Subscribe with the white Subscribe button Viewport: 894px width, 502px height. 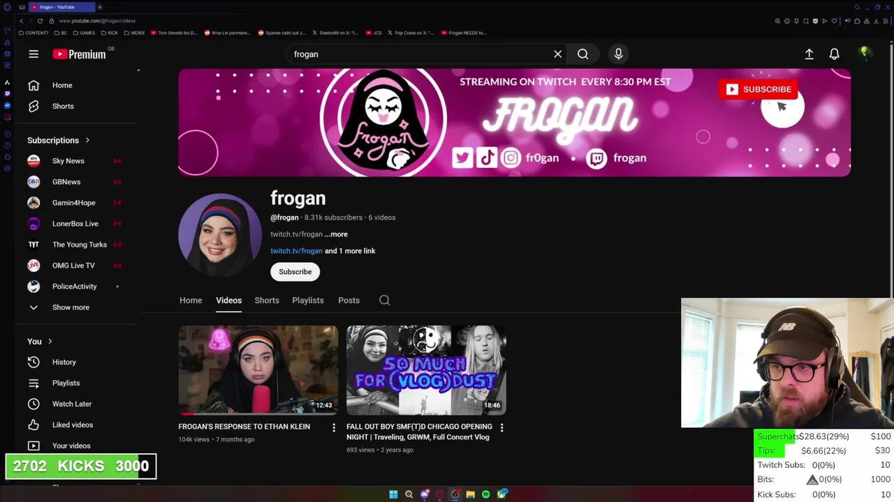pos(295,272)
